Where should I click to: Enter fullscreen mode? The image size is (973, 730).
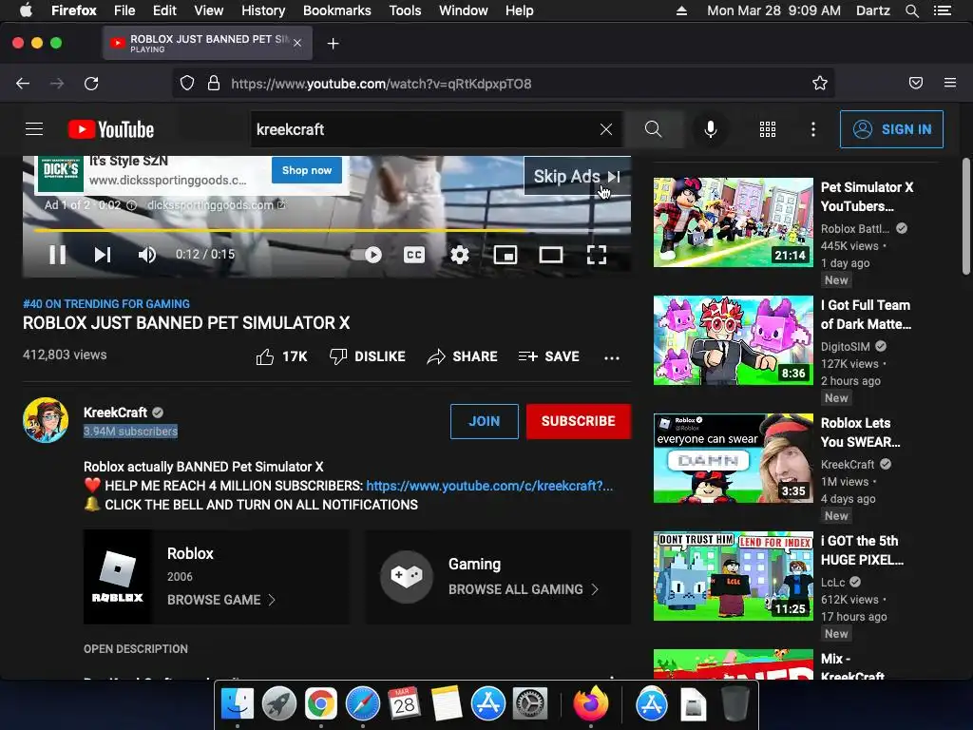tap(597, 255)
